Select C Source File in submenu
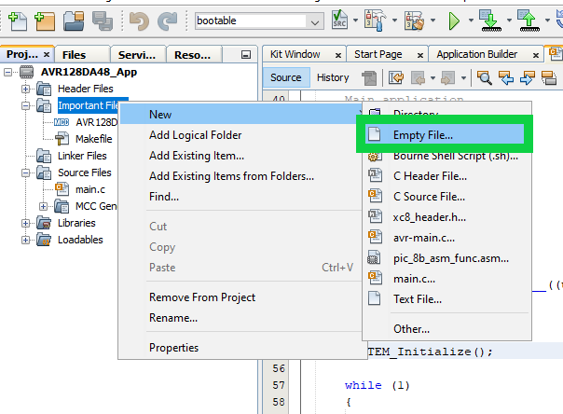This screenshot has height=414, width=563. (429, 196)
